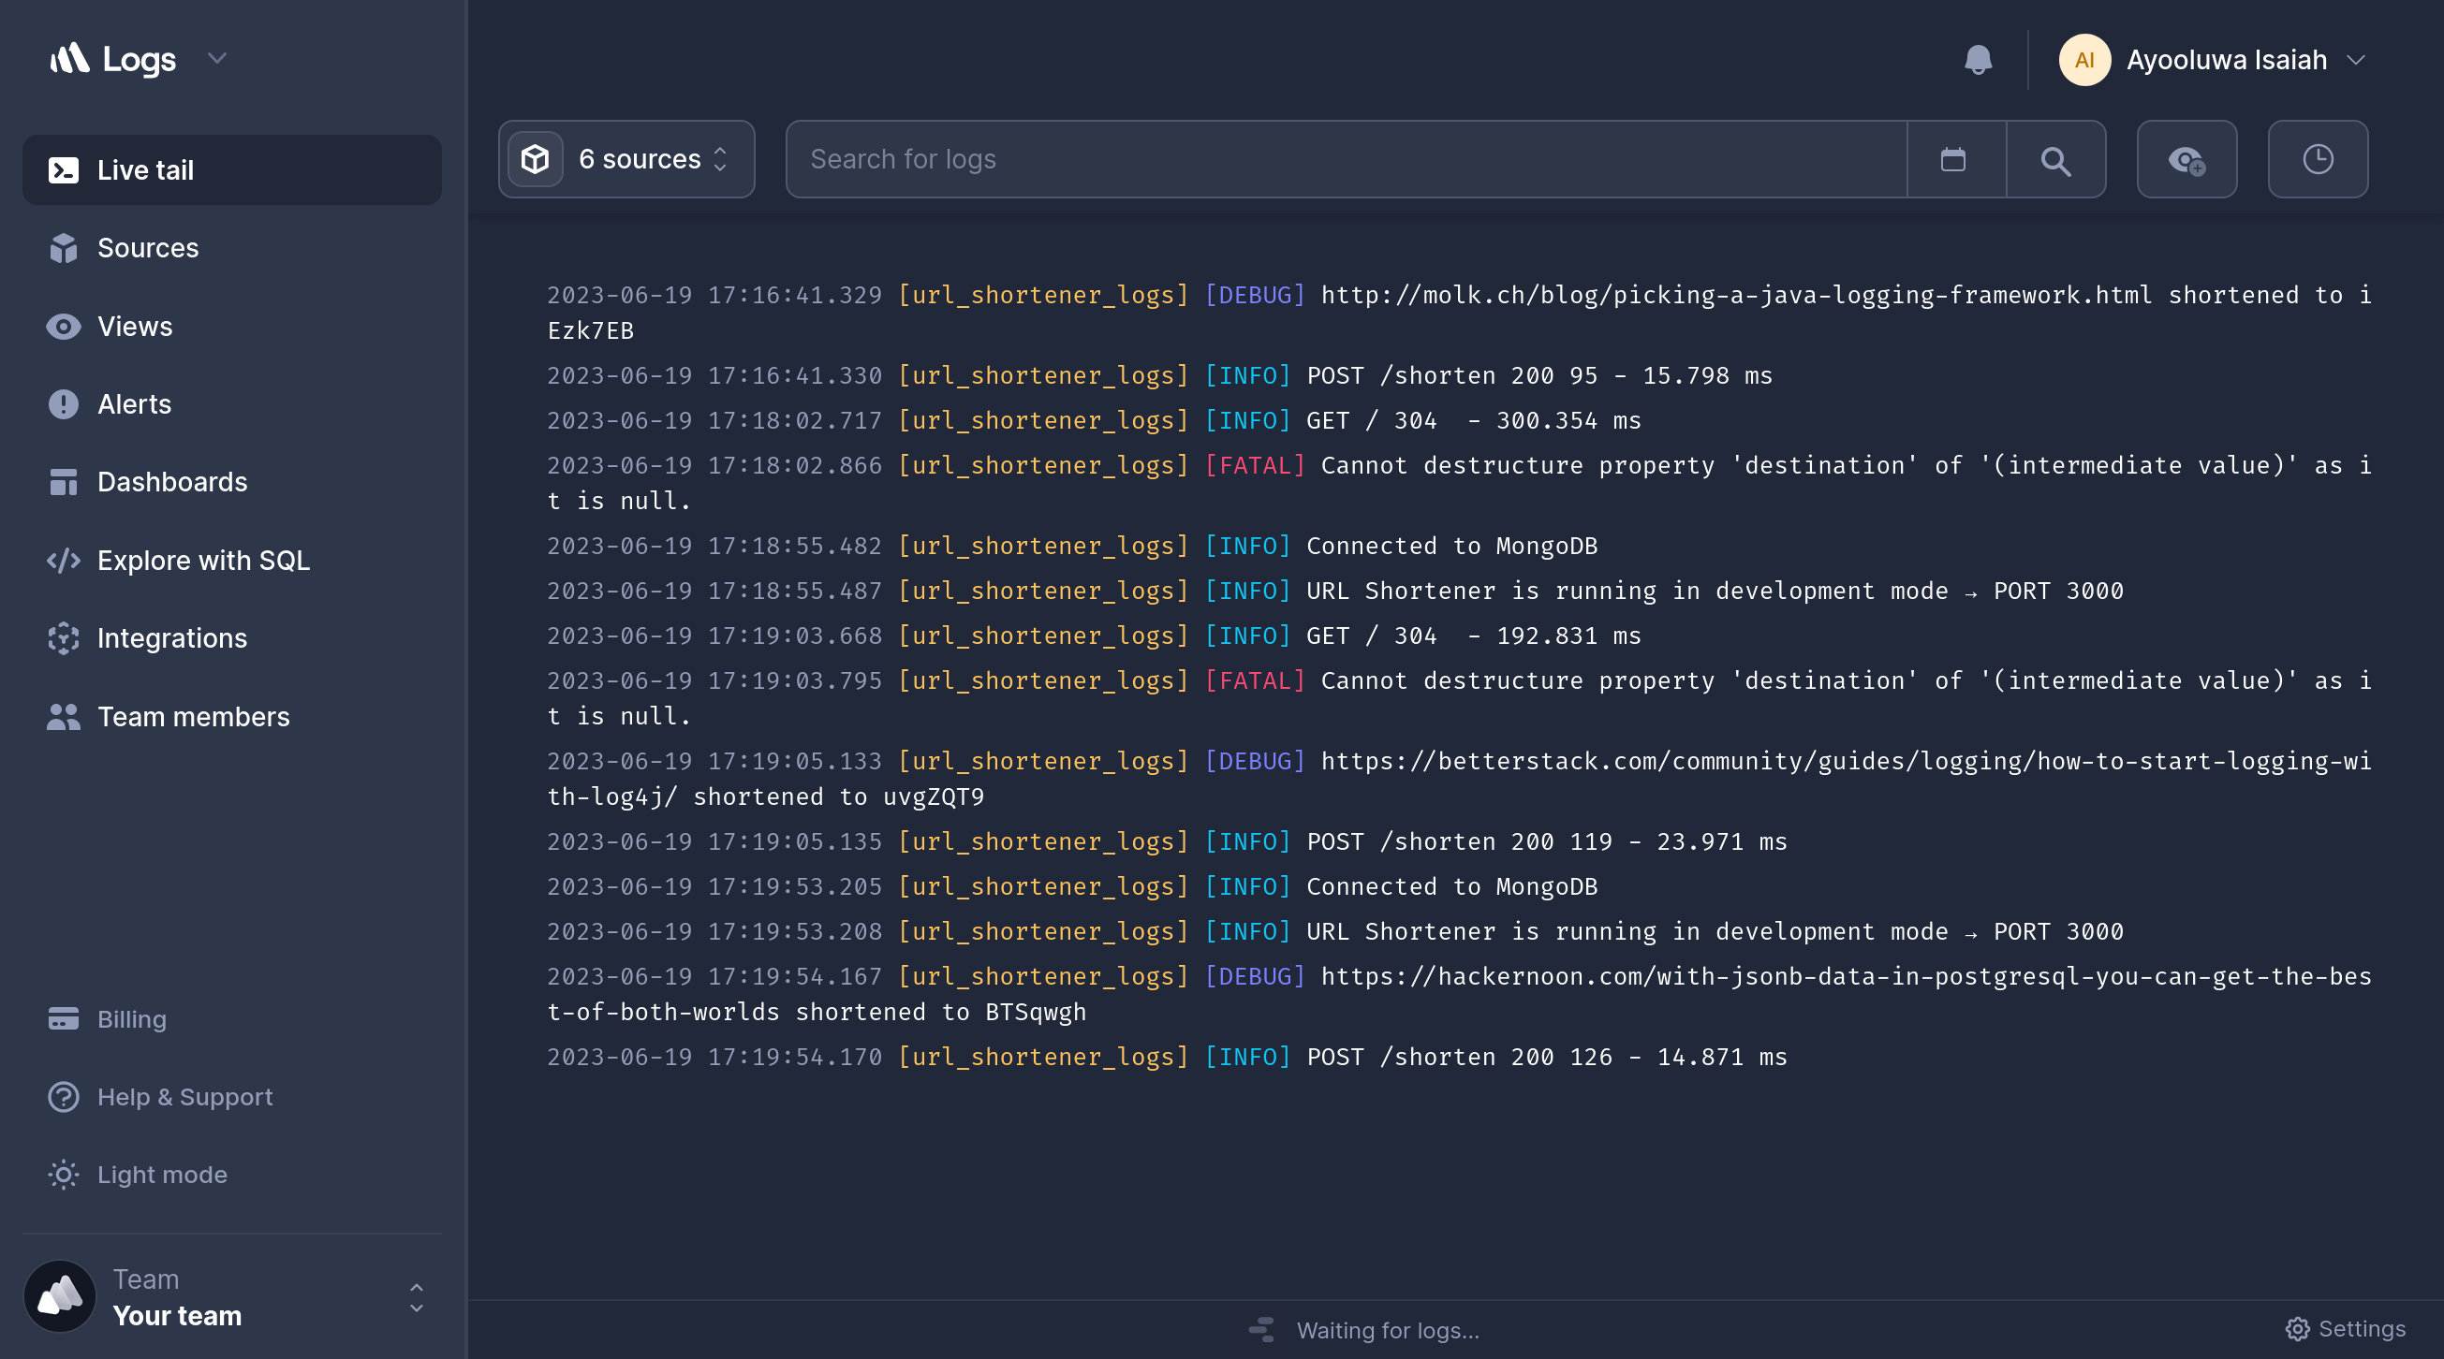2444x1359 pixels.
Task: Click 'GET / 304 - 300.354 ms' log entry
Action: pos(1473,420)
